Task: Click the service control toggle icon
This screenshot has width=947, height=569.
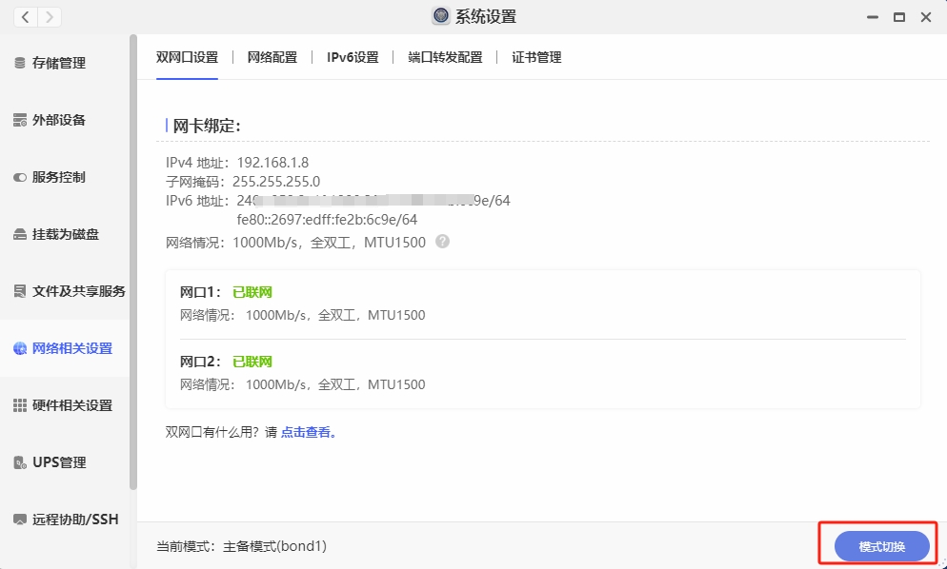Action: (x=20, y=177)
